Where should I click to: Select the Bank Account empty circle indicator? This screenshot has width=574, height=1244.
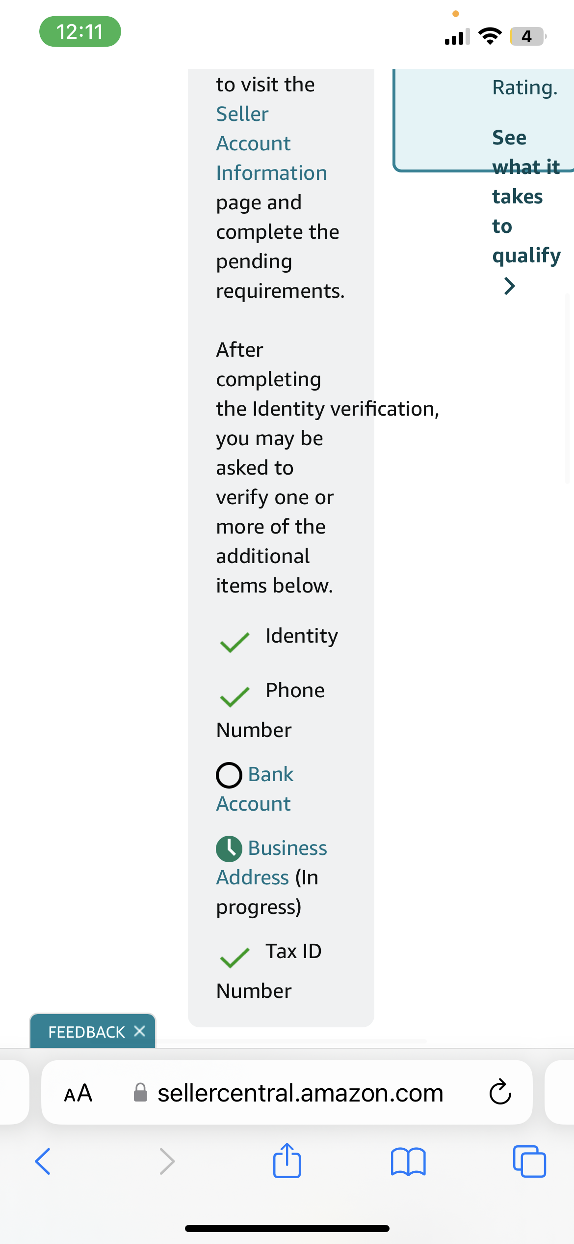point(229,775)
